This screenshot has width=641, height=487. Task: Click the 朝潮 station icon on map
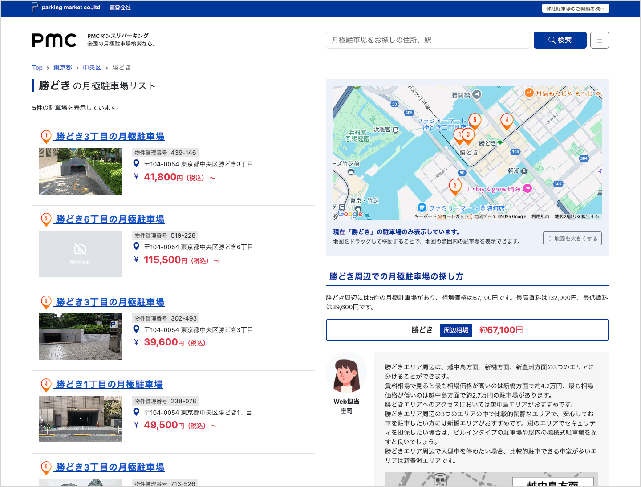point(524,171)
